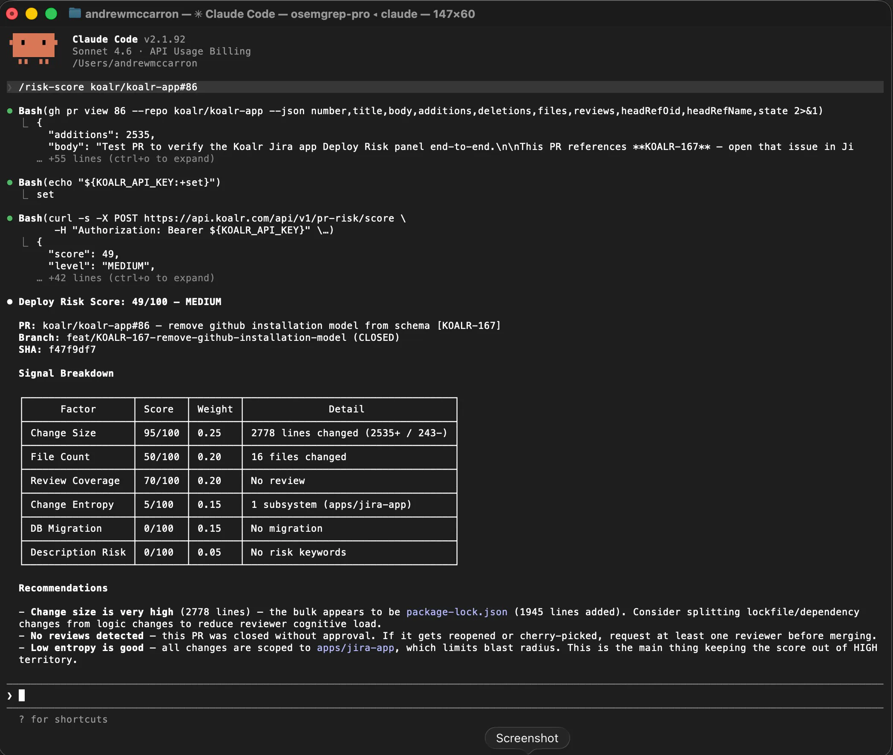
Task: Click the "Sonnet 4.6 · API Usage Billing" line
Action: coord(161,52)
